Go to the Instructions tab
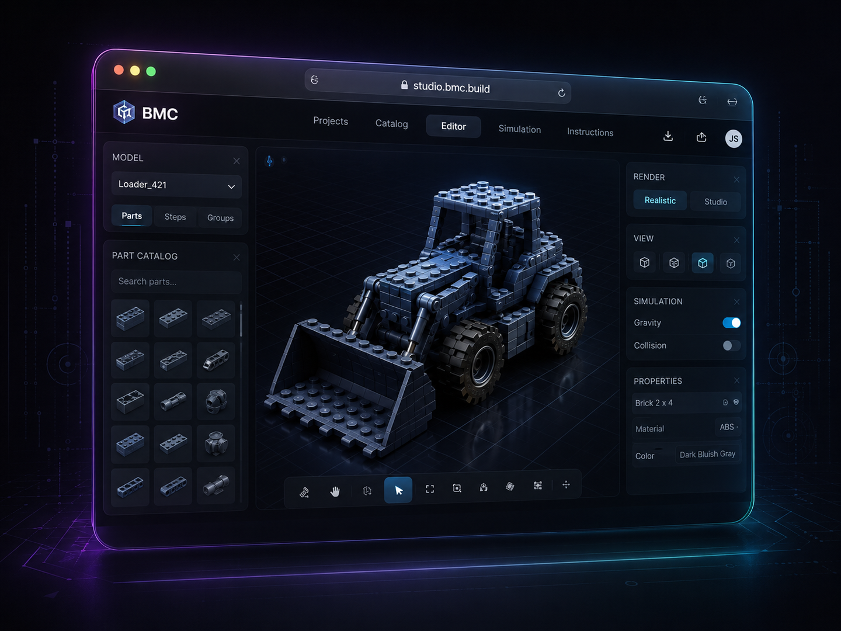The height and width of the screenshot is (631, 841). coord(590,132)
